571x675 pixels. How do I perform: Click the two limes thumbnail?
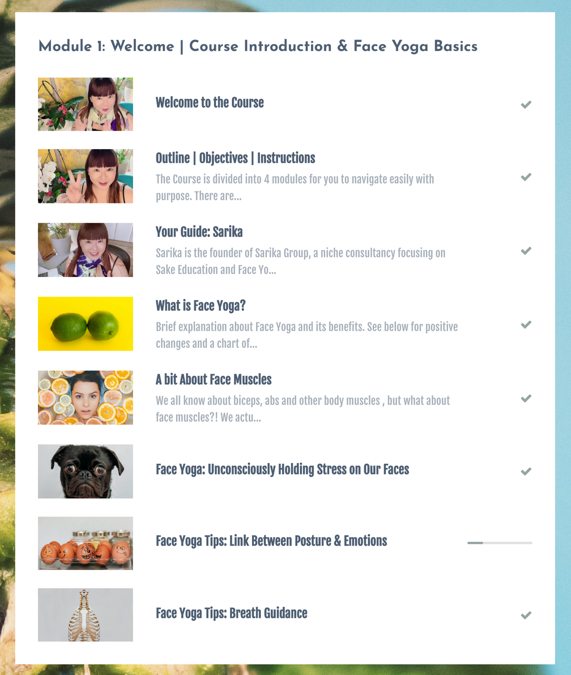[x=85, y=324]
